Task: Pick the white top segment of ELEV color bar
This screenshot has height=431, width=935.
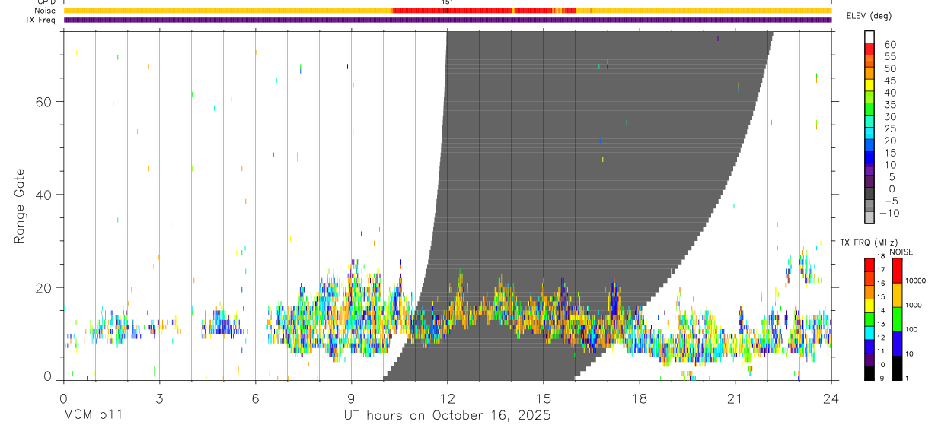Action: pyautogui.click(x=870, y=37)
